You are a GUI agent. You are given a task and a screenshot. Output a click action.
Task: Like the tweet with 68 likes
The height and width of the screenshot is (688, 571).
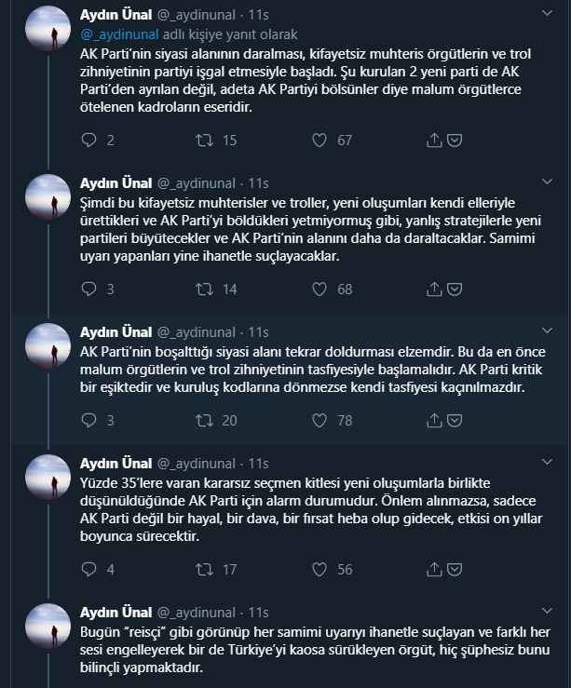tap(319, 290)
